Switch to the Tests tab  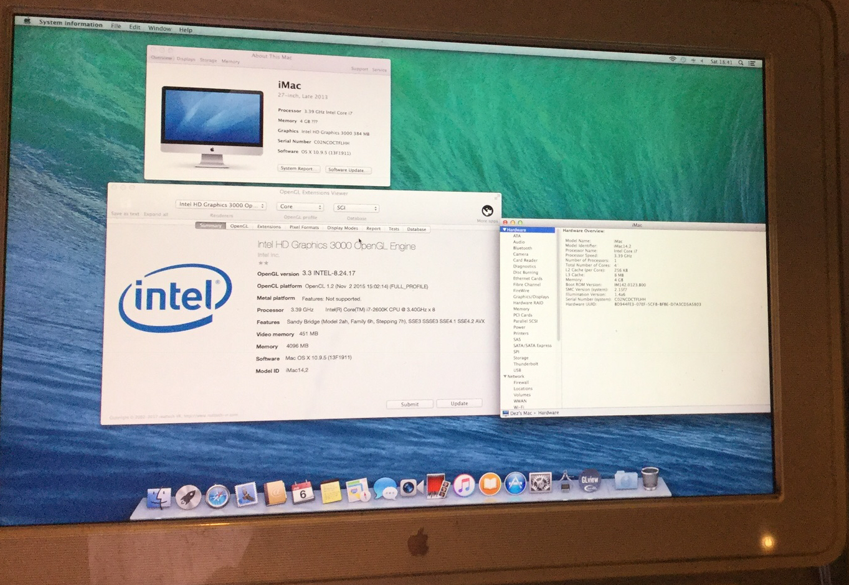[394, 229]
